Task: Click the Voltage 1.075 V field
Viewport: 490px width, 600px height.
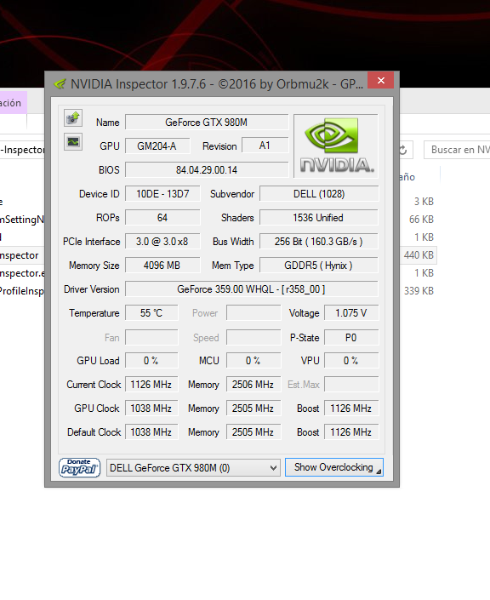Action: (x=351, y=313)
